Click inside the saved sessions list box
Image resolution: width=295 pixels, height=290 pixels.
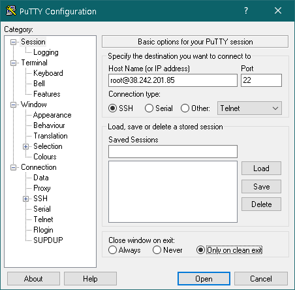[x=173, y=191]
